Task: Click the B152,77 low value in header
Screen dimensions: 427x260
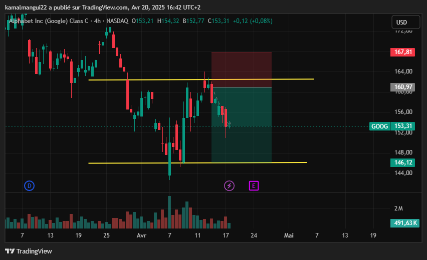Action: [x=193, y=21]
